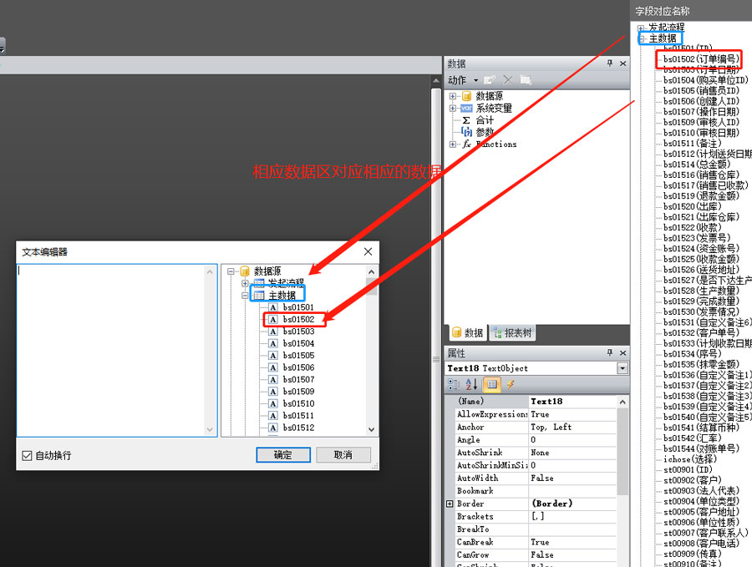Pin the 数据 panel with the pushpin icon

click(609, 63)
